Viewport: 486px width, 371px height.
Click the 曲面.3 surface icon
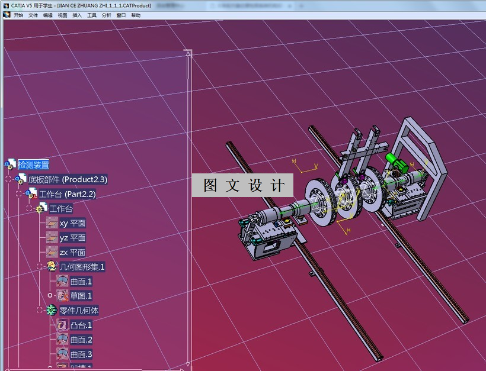point(62,354)
